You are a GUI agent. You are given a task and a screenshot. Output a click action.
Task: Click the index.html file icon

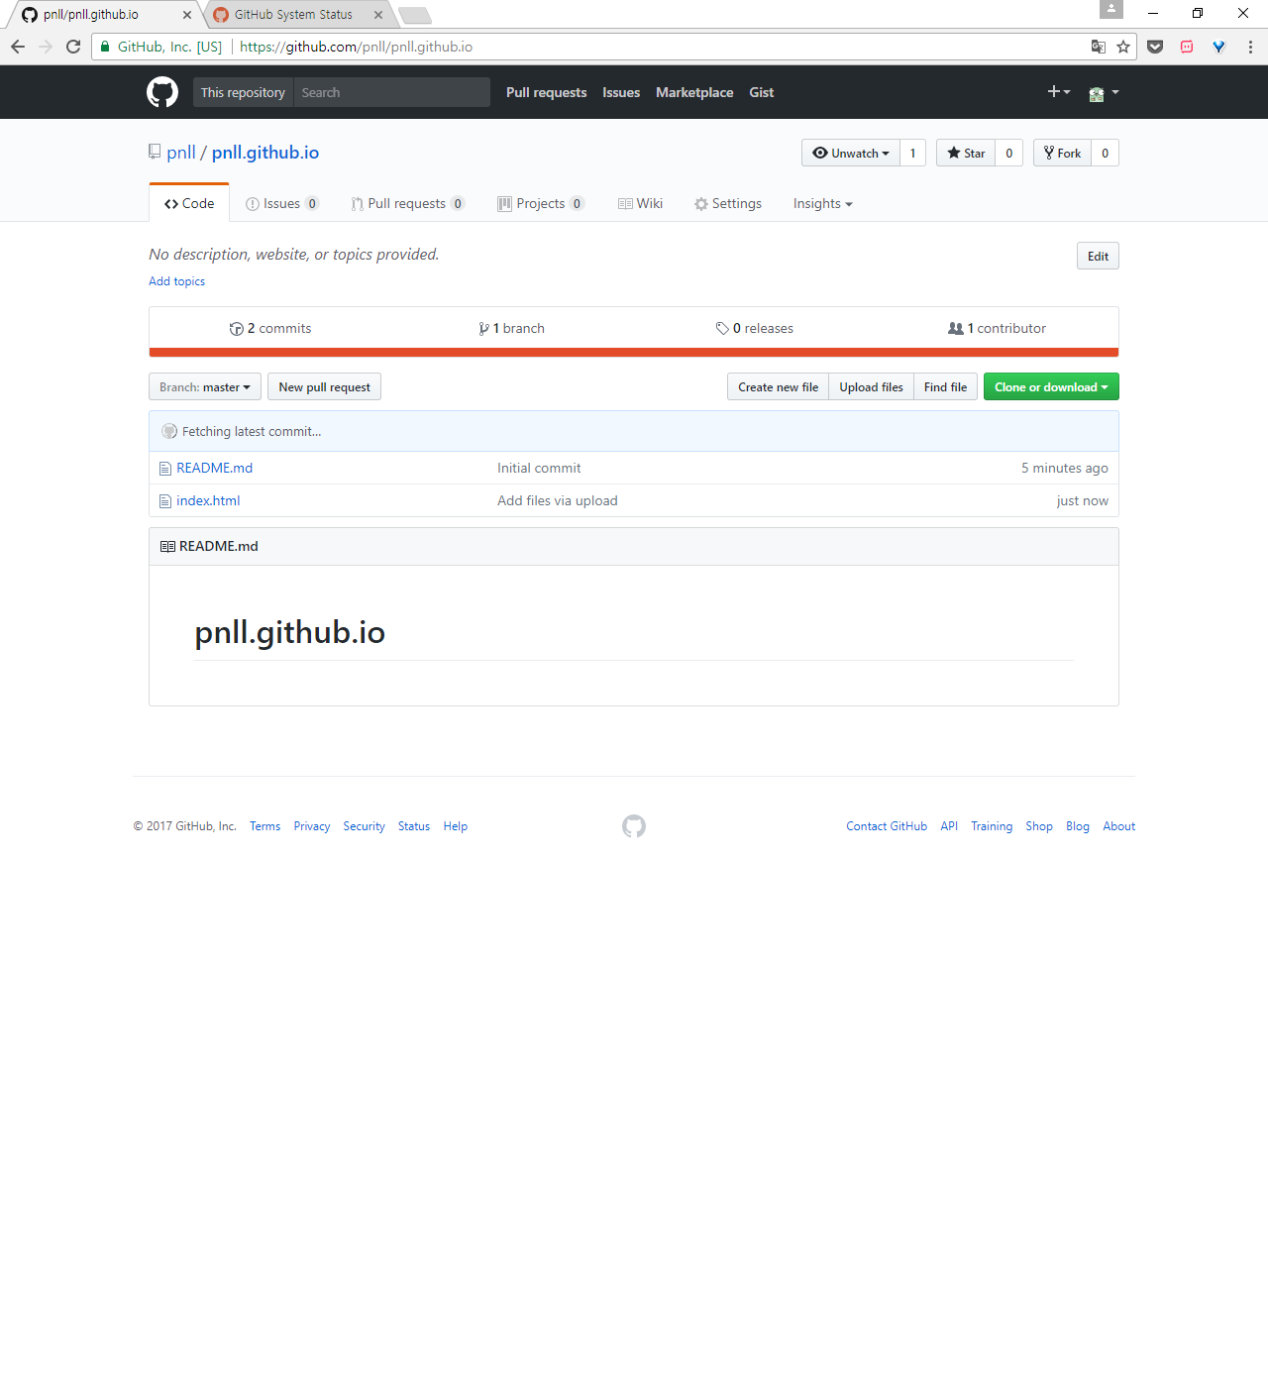165,501
